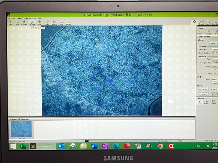Select the Focus tool
This screenshot has width=218, height=163.
39,22
